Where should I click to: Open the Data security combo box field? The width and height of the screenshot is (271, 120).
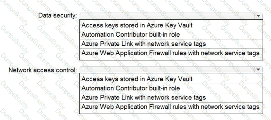tap(171, 16)
